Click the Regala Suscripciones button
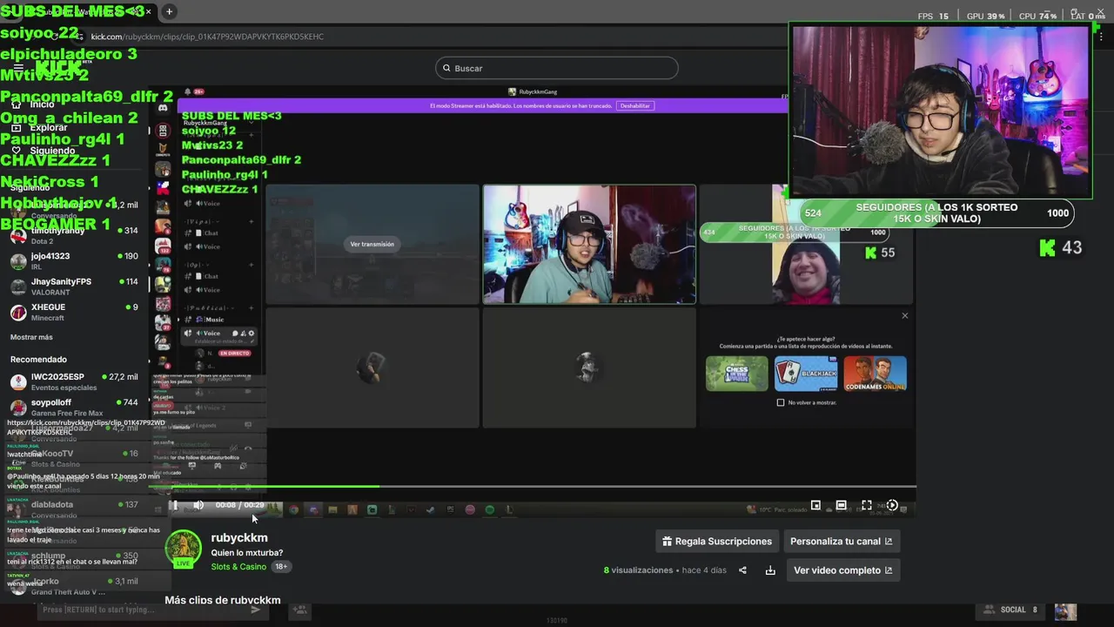1114x627 pixels. [x=716, y=541]
